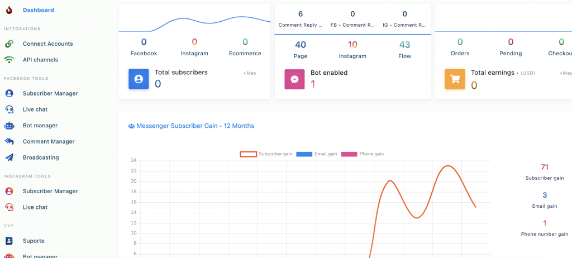Open Subscriber Manager under Facebook Tools
Screen dimensions: 572x258
[x=50, y=93]
